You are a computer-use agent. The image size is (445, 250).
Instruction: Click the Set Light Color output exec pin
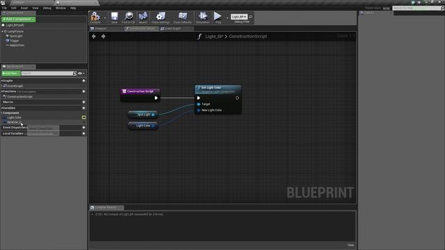pos(237,98)
